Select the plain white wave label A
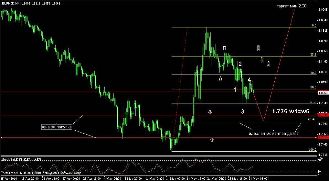The image size is (329, 181). [220, 79]
